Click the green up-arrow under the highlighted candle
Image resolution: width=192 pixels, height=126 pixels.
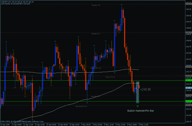pyautogui.click(x=138, y=106)
